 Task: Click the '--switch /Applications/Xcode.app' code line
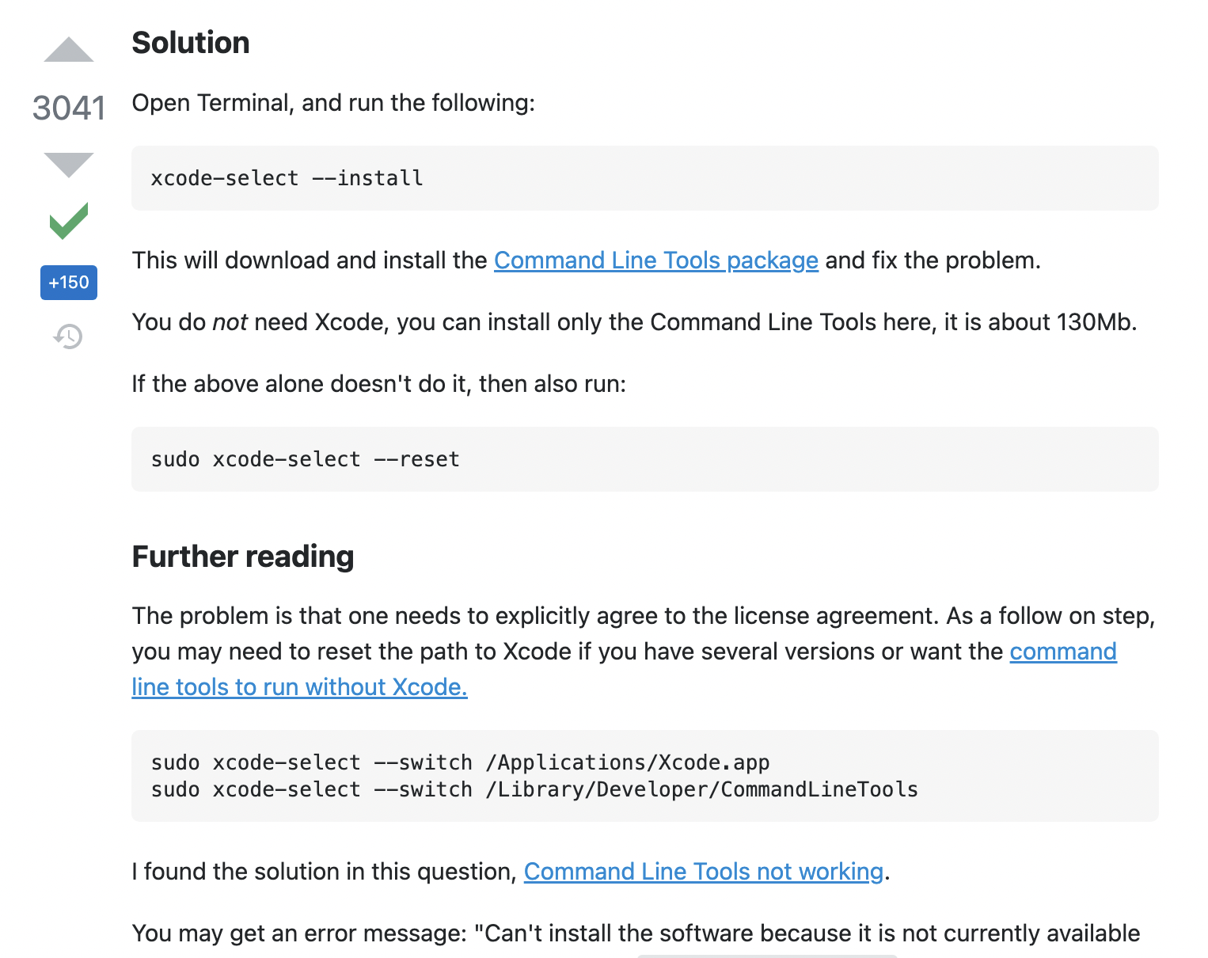[461, 762]
